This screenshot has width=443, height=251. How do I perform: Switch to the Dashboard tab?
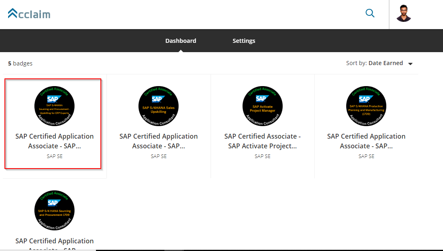click(181, 41)
